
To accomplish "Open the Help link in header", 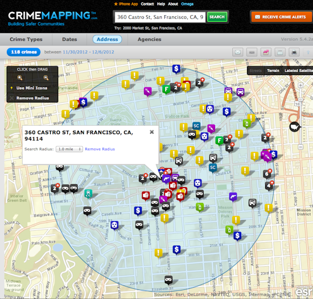I will coord(161,4).
